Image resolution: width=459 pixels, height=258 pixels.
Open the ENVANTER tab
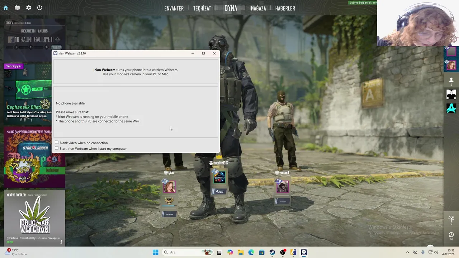pyautogui.click(x=174, y=8)
